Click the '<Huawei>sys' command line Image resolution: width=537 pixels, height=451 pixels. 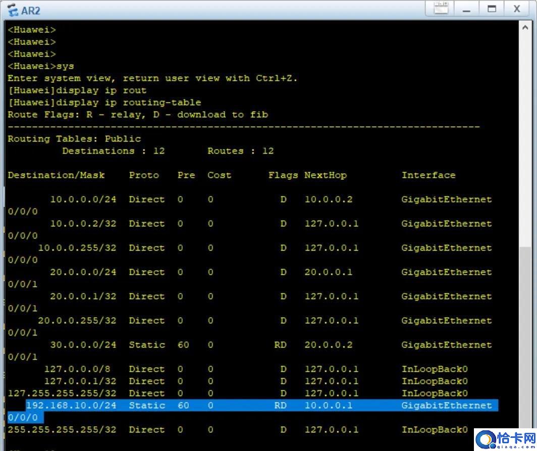(x=41, y=66)
